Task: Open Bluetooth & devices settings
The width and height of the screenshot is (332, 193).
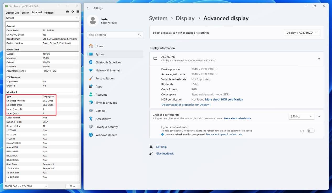Action: click(x=108, y=62)
